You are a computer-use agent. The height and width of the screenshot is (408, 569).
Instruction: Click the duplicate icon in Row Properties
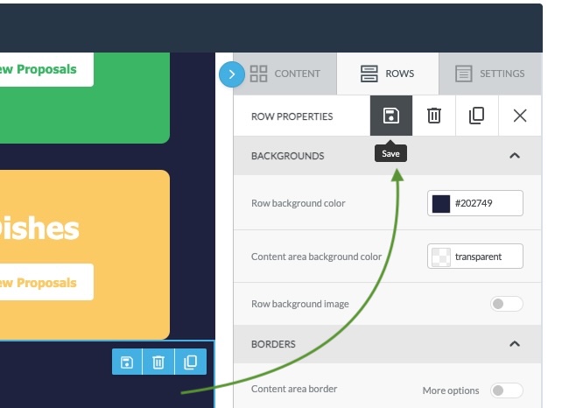point(477,116)
